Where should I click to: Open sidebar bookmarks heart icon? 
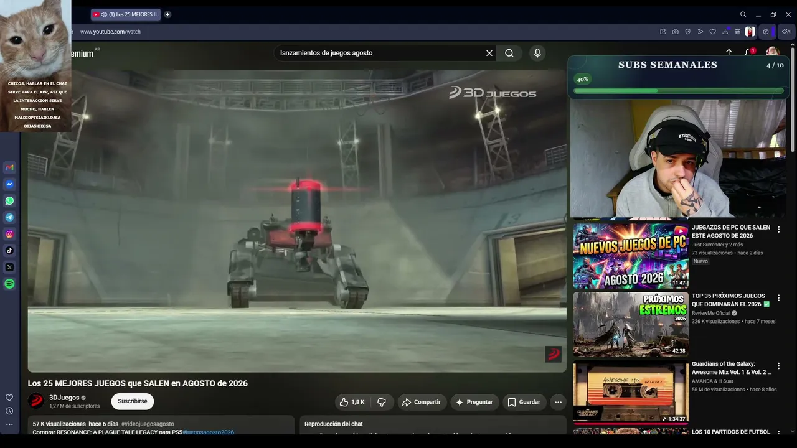click(9, 398)
